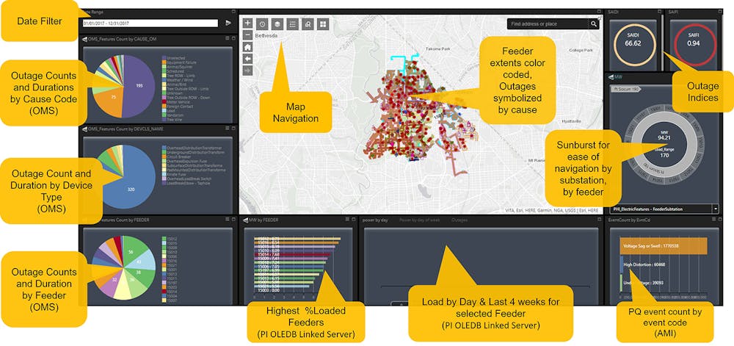734x346 pixels.
Task: Open menu of EventCount by EvntCd panel
Action: (713, 219)
